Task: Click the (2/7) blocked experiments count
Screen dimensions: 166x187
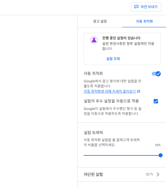Action: tap(149, 174)
